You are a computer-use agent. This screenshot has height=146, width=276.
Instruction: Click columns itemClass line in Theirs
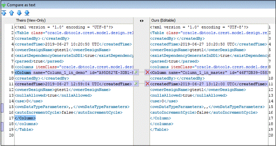[x=74, y=67]
